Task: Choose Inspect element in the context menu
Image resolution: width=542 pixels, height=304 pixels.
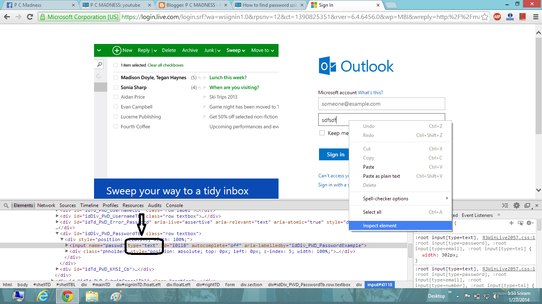Action: (400, 226)
